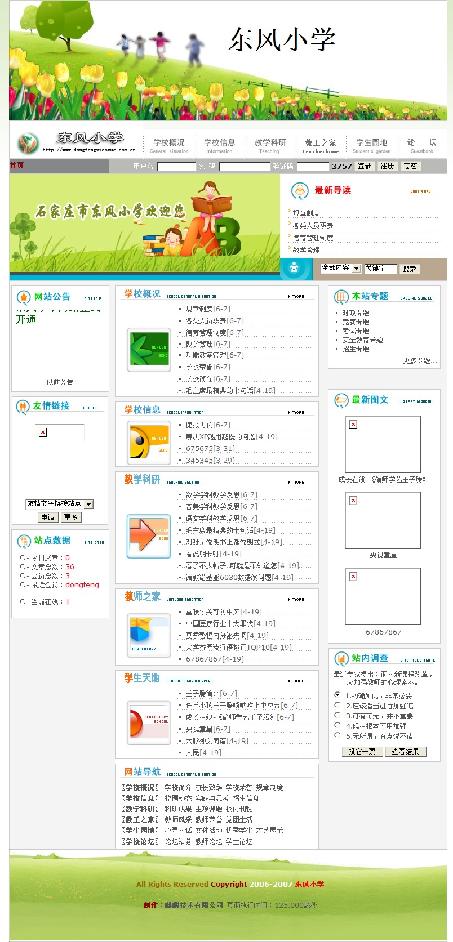453x942 pixels.
Task: Submit vote with 投它一票 button
Action: (362, 751)
